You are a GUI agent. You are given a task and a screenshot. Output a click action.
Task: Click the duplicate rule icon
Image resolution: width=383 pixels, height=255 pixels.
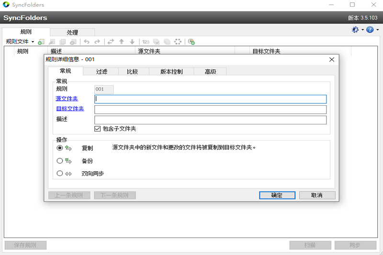(63, 42)
